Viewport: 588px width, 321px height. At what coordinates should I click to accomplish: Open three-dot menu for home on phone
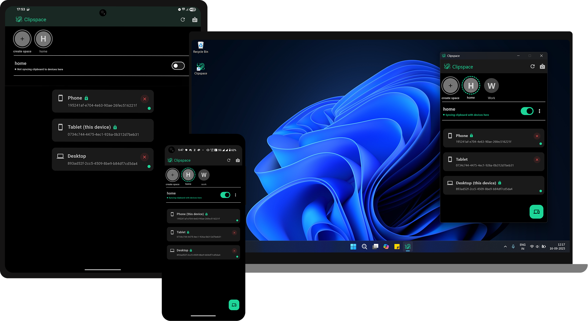click(235, 195)
